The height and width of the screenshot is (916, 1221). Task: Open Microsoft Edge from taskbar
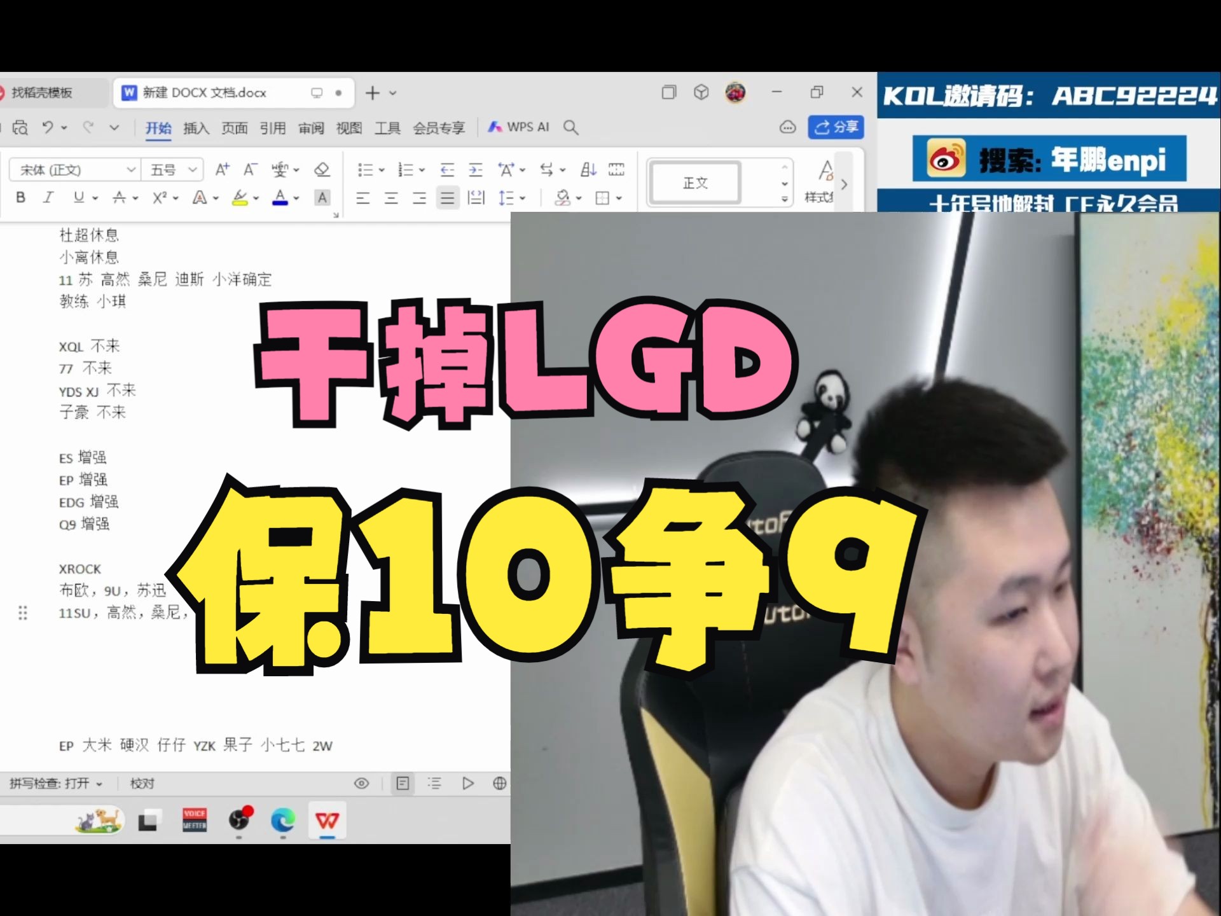coord(282,821)
